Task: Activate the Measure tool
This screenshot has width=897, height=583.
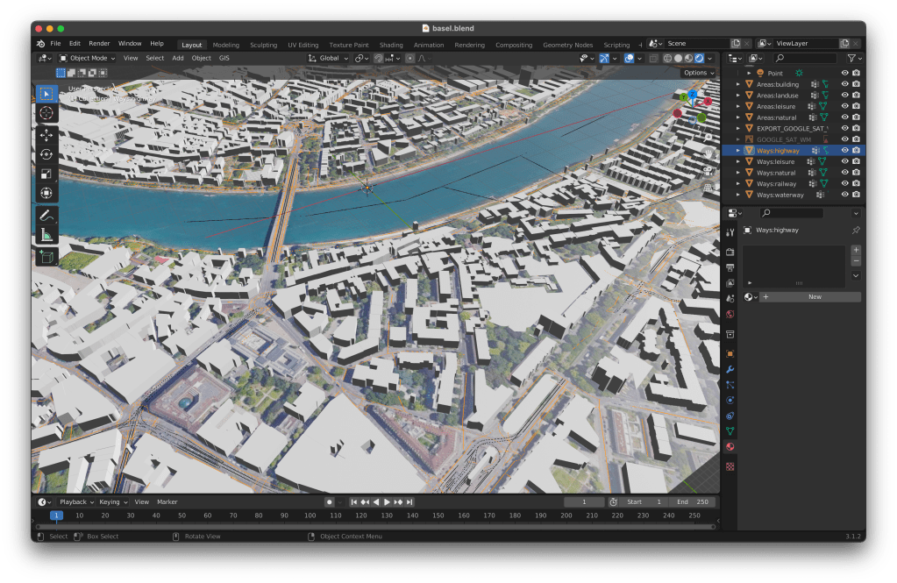Action: (x=46, y=234)
